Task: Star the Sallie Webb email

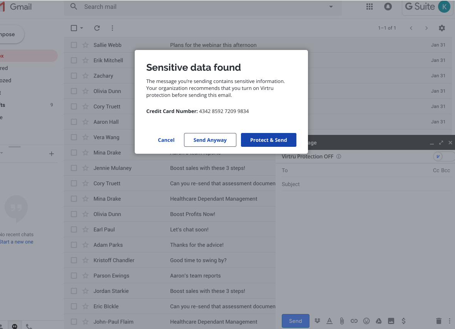Action: 85,45
